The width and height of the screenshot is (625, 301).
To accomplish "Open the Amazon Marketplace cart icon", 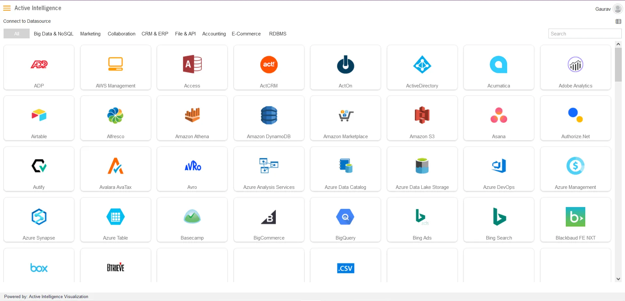I will [345, 115].
